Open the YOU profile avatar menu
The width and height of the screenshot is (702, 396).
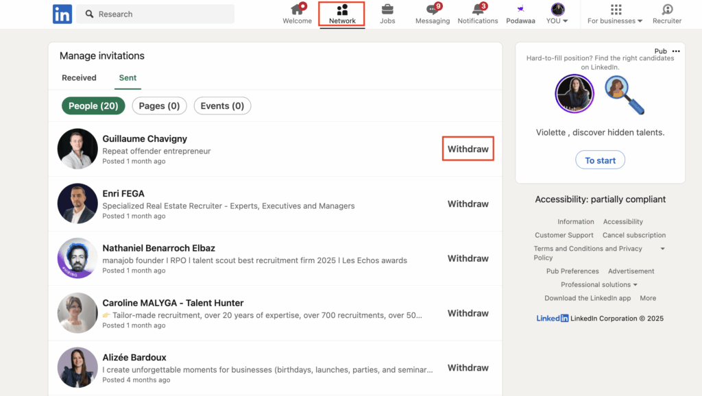[x=557, y=10]
